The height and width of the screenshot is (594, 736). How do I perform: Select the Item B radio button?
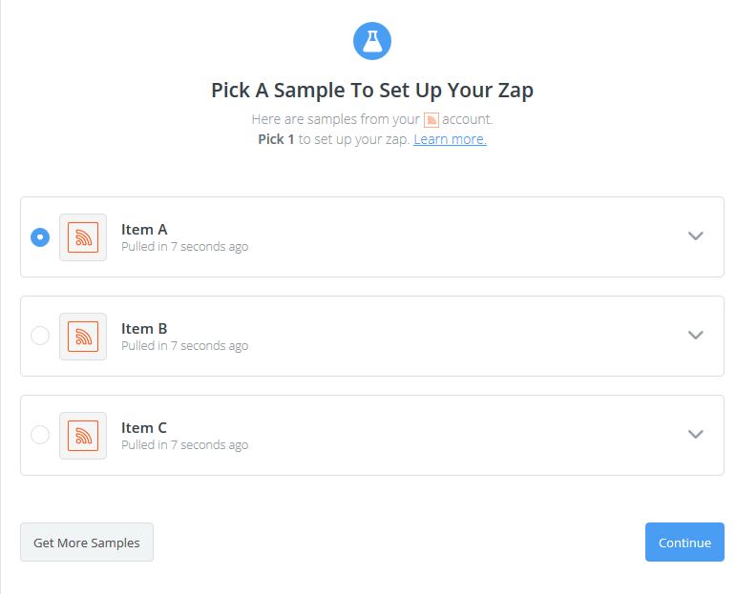40,336
